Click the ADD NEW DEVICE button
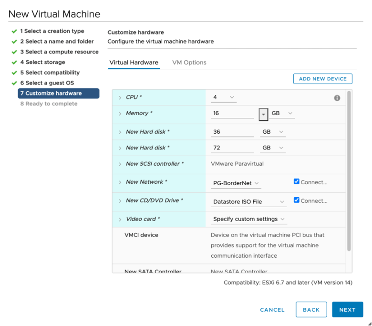372x326 pixels. pyautogui.click(x=322, y=79)
